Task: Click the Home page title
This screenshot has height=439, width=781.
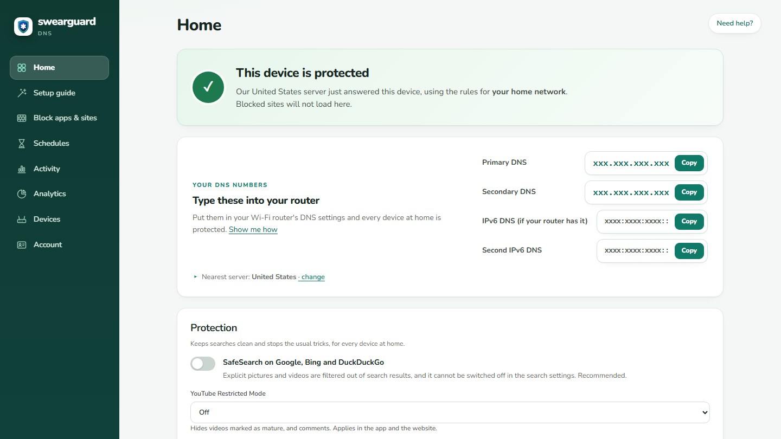Action: 199,25
